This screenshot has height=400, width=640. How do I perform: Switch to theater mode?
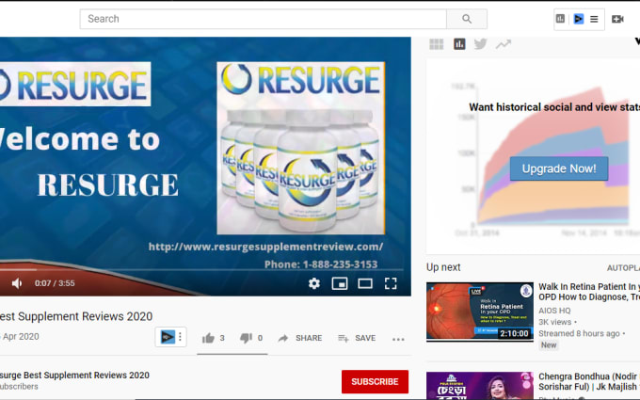coord(365,283)
